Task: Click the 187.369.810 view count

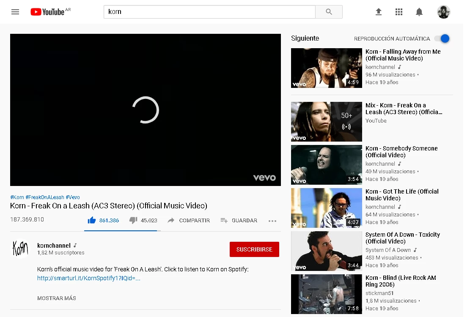Action: click(x=27, y=219)
